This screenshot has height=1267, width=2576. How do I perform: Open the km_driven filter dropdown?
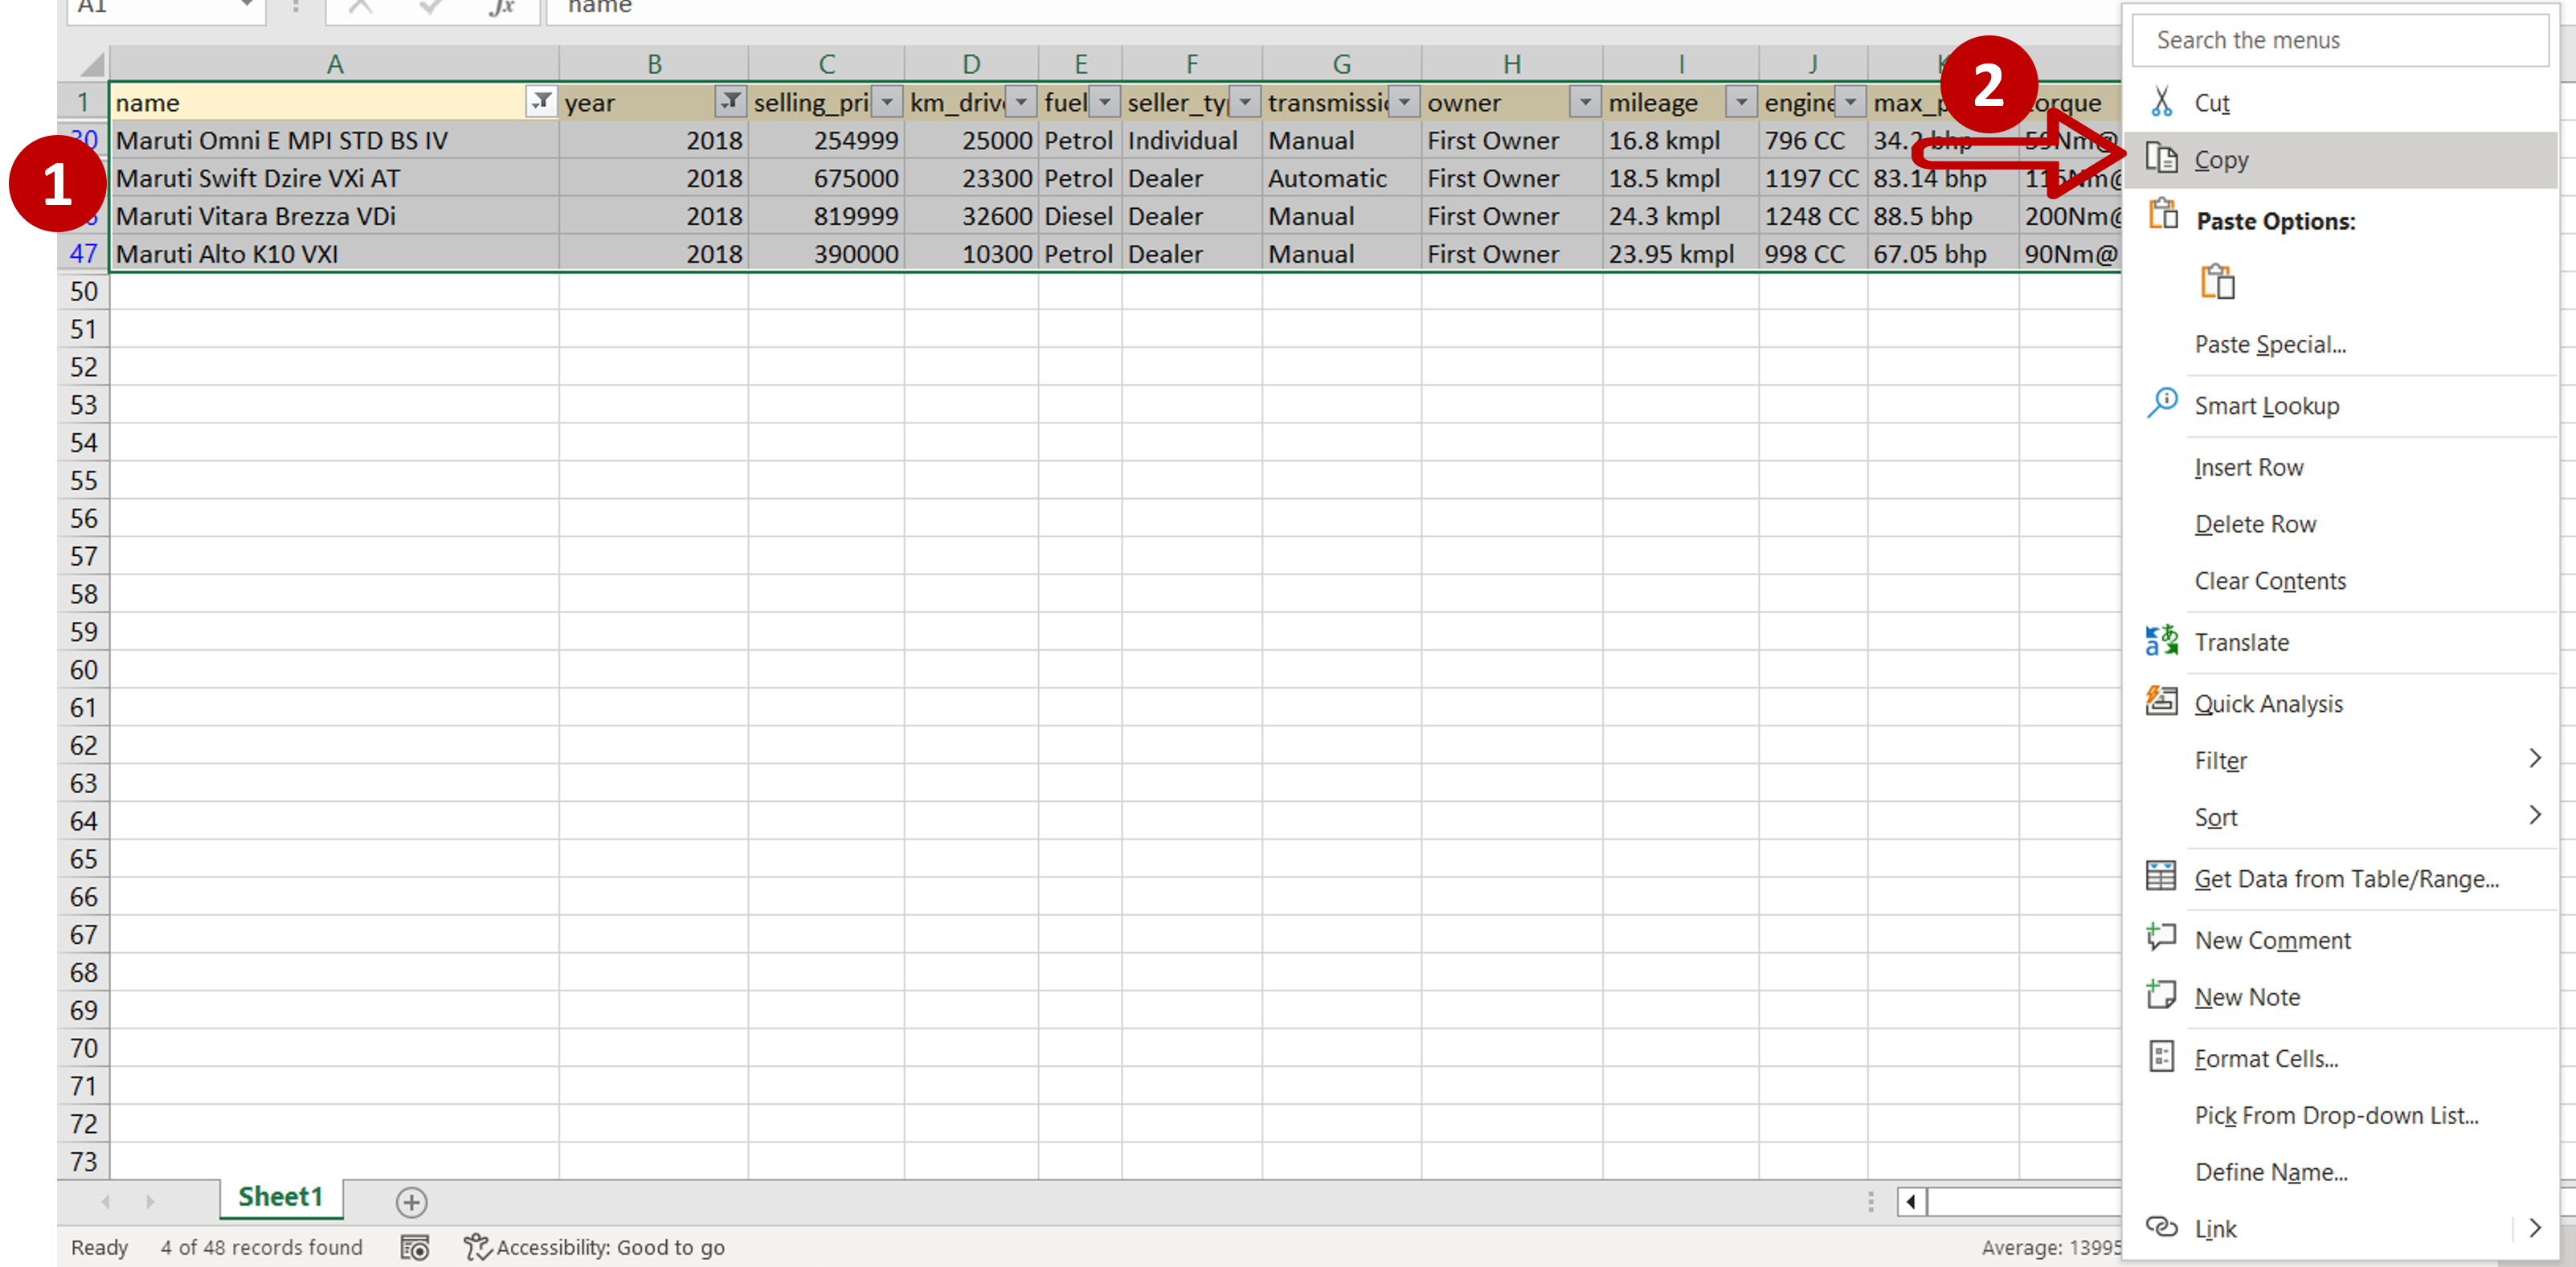[x=1021, y=101]
